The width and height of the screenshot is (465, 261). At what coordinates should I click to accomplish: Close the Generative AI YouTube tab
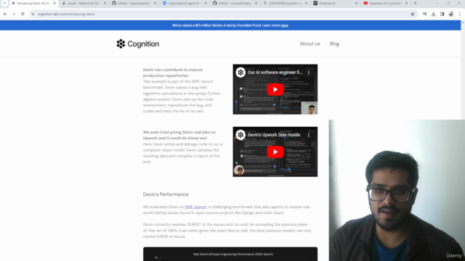coord(407,3)
